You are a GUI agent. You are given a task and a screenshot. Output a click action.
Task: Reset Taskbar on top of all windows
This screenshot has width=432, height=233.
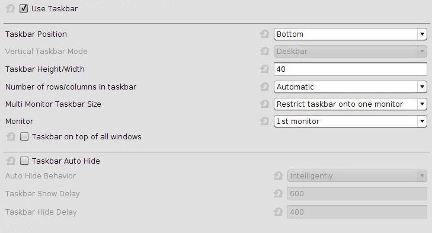(11, 136)
